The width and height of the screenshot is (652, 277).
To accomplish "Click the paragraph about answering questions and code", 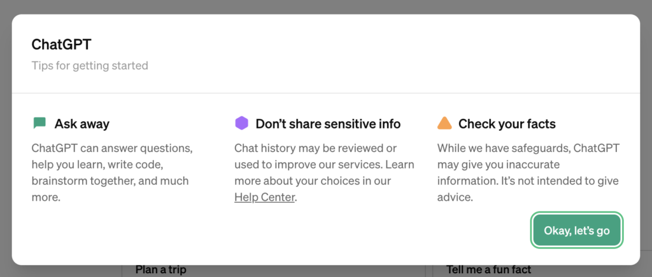I will 112,173.
